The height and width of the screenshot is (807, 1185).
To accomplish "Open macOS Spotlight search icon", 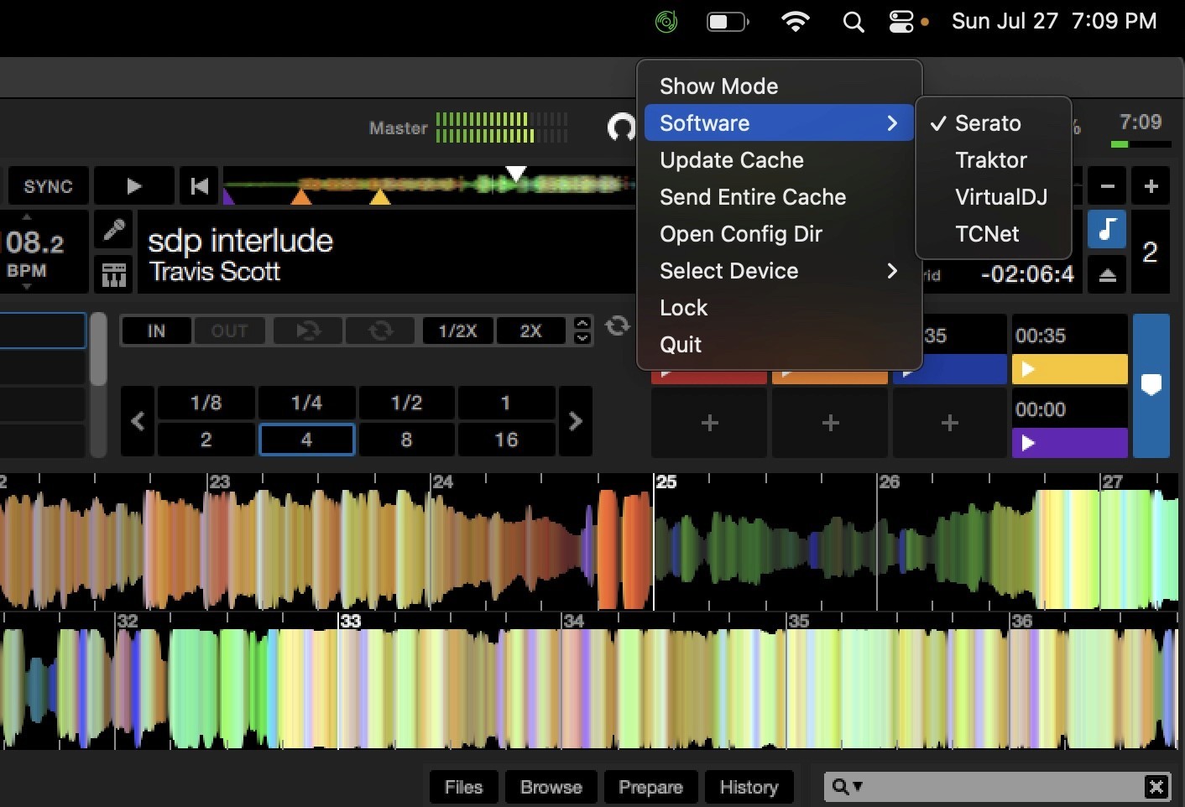I will (854, 22).
